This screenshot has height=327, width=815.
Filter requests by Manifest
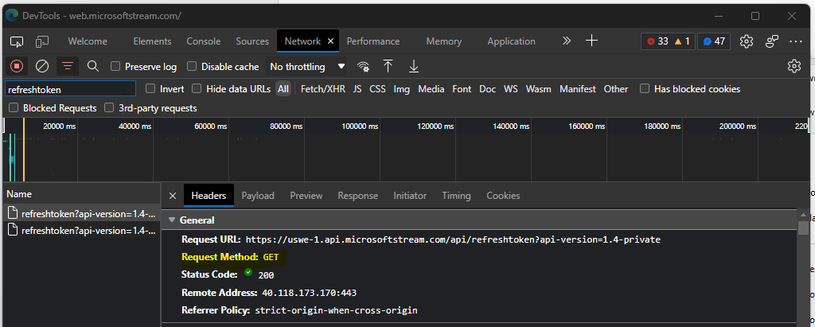pyautogui.click(x=578, y=89)
